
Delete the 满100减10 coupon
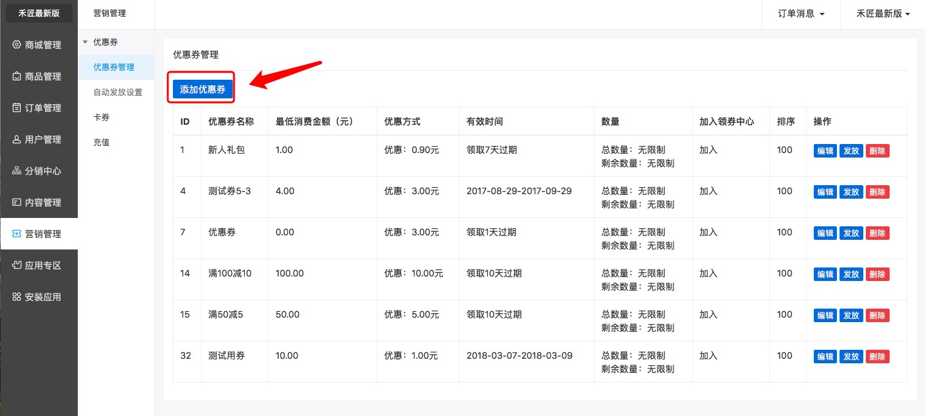(x=877, y=275)
